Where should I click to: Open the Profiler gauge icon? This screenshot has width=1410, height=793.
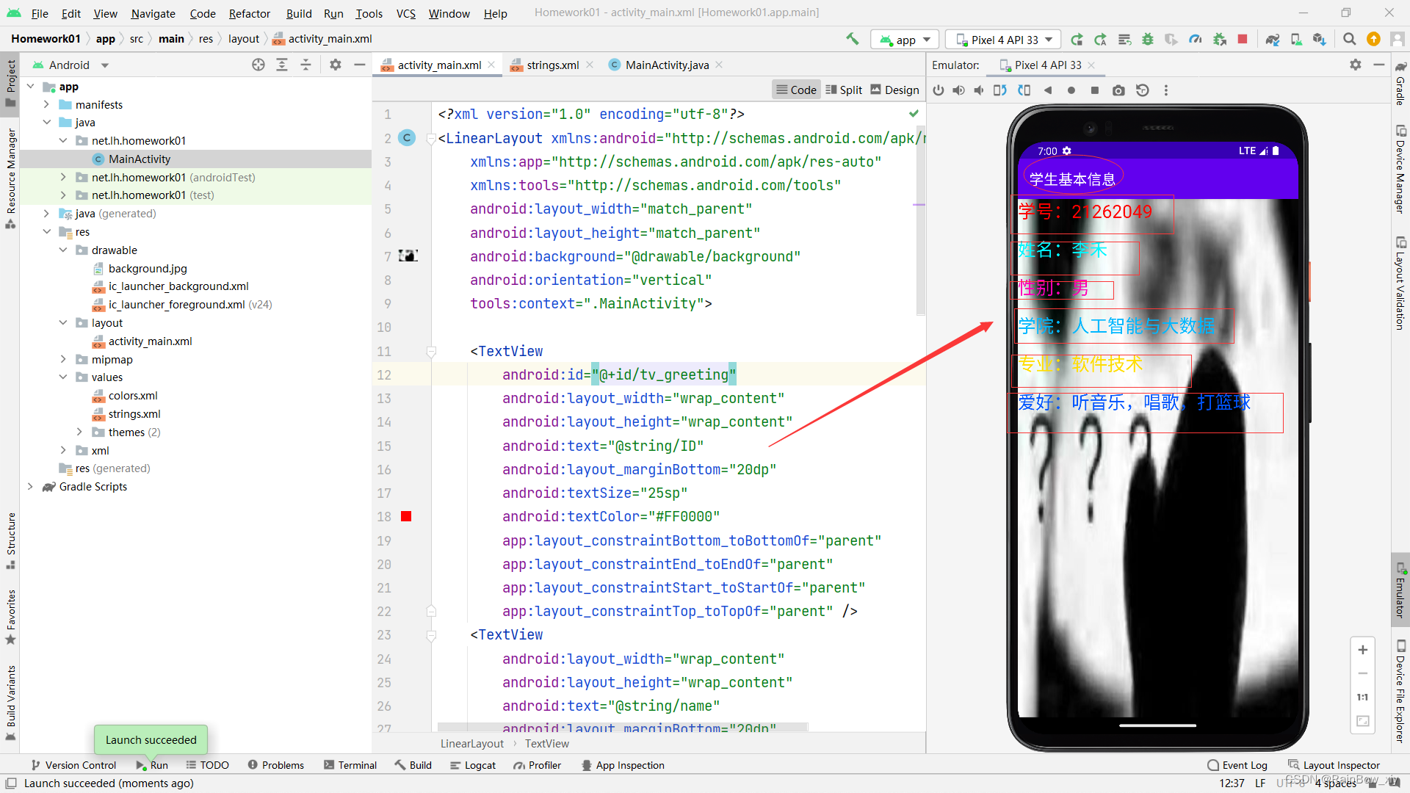1195,39
